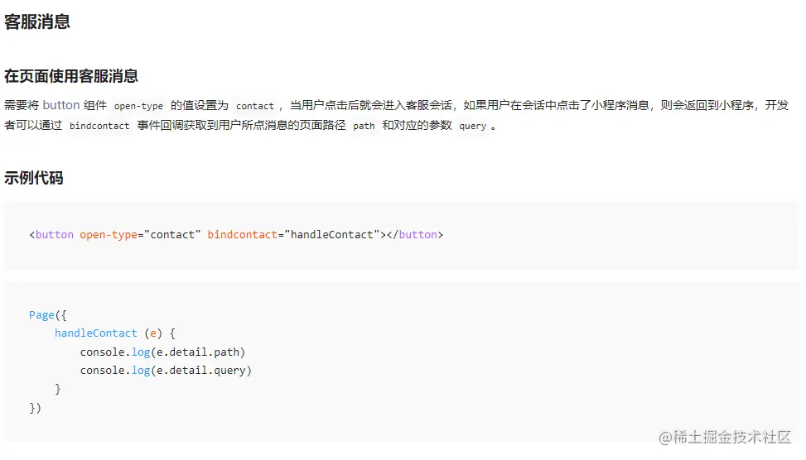Click the 客服消息 main heading

37,22
